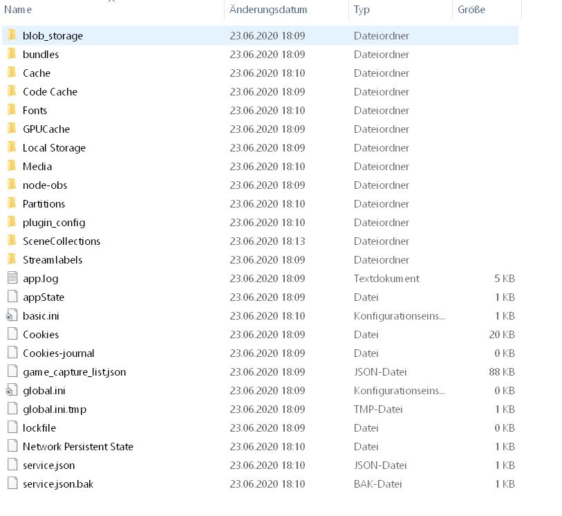Select the global.ini.tmp file name
The image size is (562, 516).
tap(54, 409)
